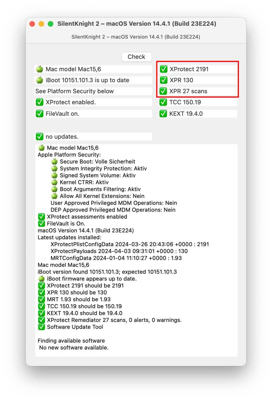272x400 pixels.
Task: Click iBoot version found 10151.101.3 expected line
Action: tap(107, 272)
